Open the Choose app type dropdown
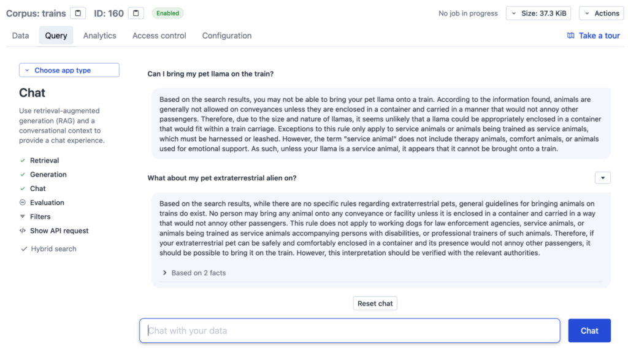Screen dimensions: 628x349 point(69,71)
